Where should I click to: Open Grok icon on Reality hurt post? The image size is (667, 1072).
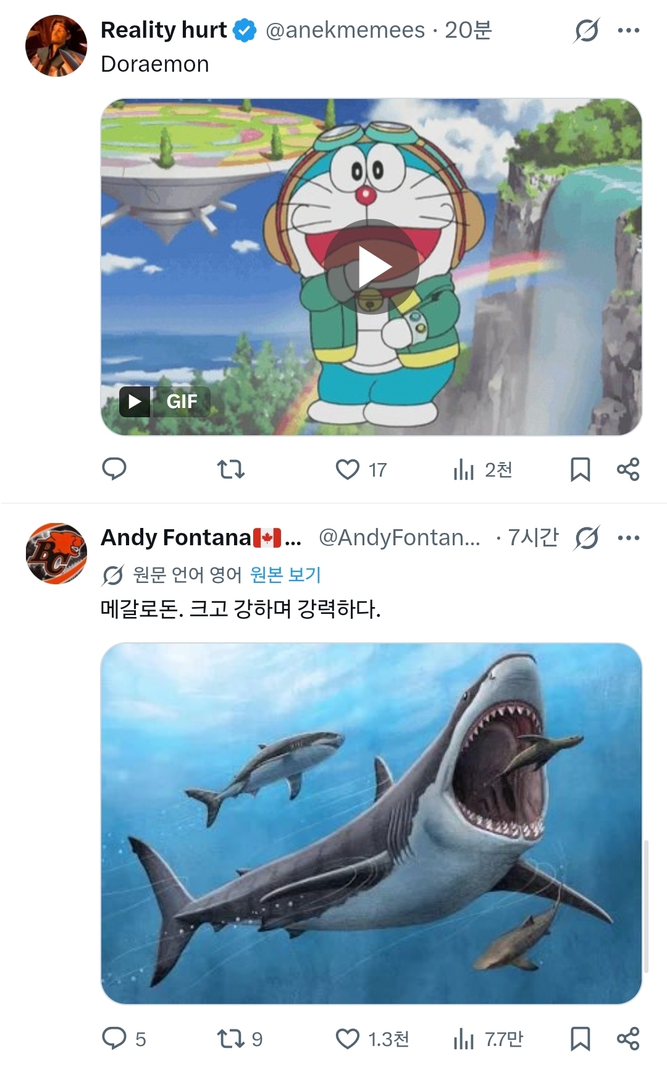point(586,30)
